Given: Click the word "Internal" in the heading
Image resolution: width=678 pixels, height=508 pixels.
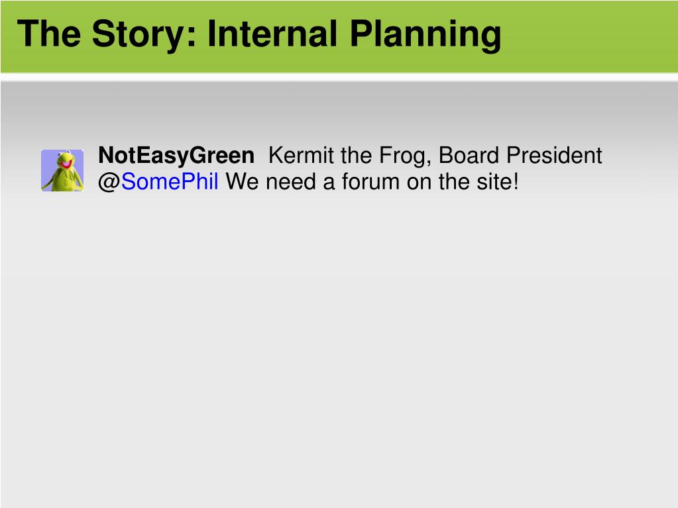Looking at the screenshot, I should click(x=272, y=34).
